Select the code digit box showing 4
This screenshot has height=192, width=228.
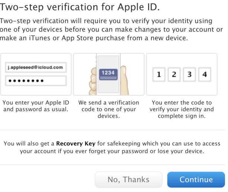(204, 75)
